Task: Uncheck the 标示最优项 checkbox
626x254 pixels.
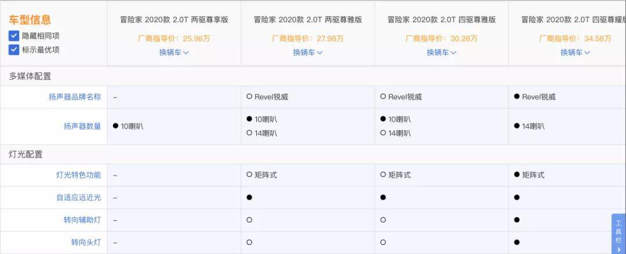Action: point(14,50)
